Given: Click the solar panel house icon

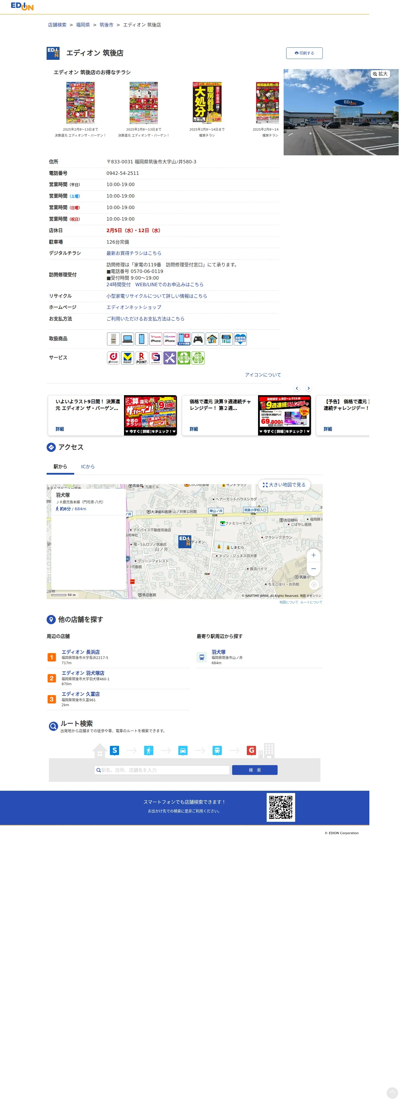Looking at the screenshot, I should [226, 339].
